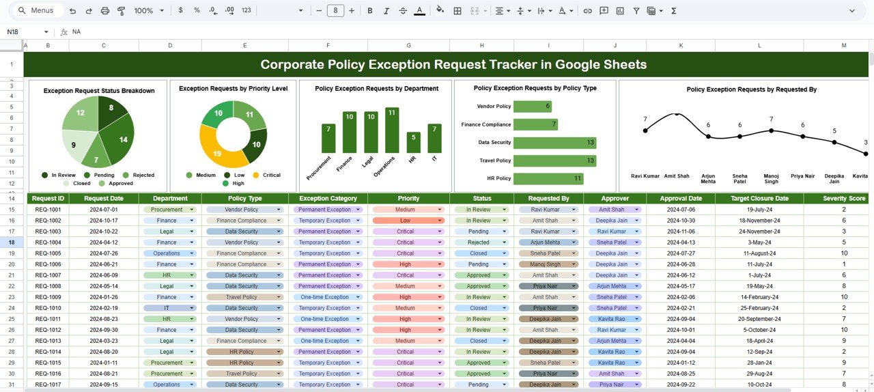
Task: Select column C header
Action: tap(104, 46)
